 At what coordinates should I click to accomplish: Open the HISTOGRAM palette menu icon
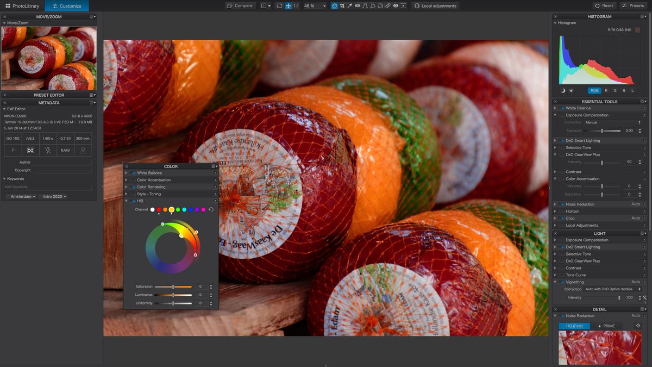pyautogui.click(x=643, y=16)
